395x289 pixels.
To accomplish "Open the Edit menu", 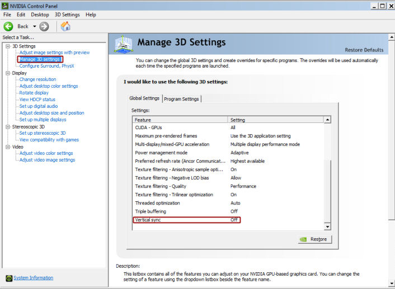I will click(21, 15).
